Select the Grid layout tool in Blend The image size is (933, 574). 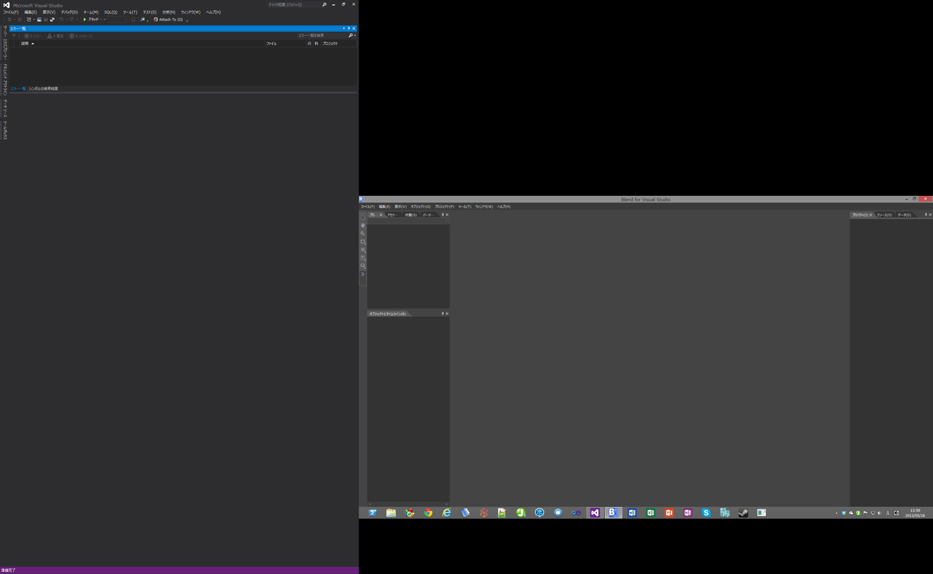[x=363, y=250]
